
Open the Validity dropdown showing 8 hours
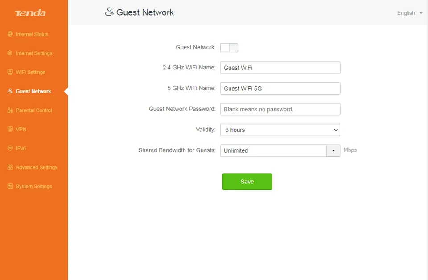tap(280, 130)
